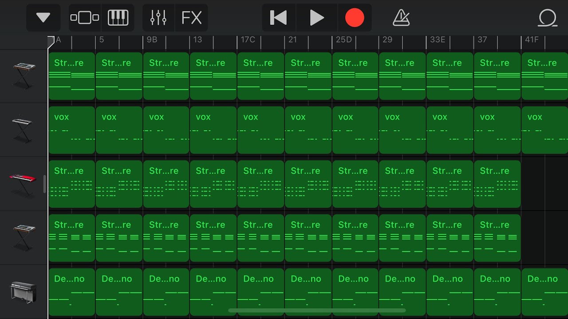Open the track mixer controls
This screenshot has width=568, height=319.
pos(158,18)
